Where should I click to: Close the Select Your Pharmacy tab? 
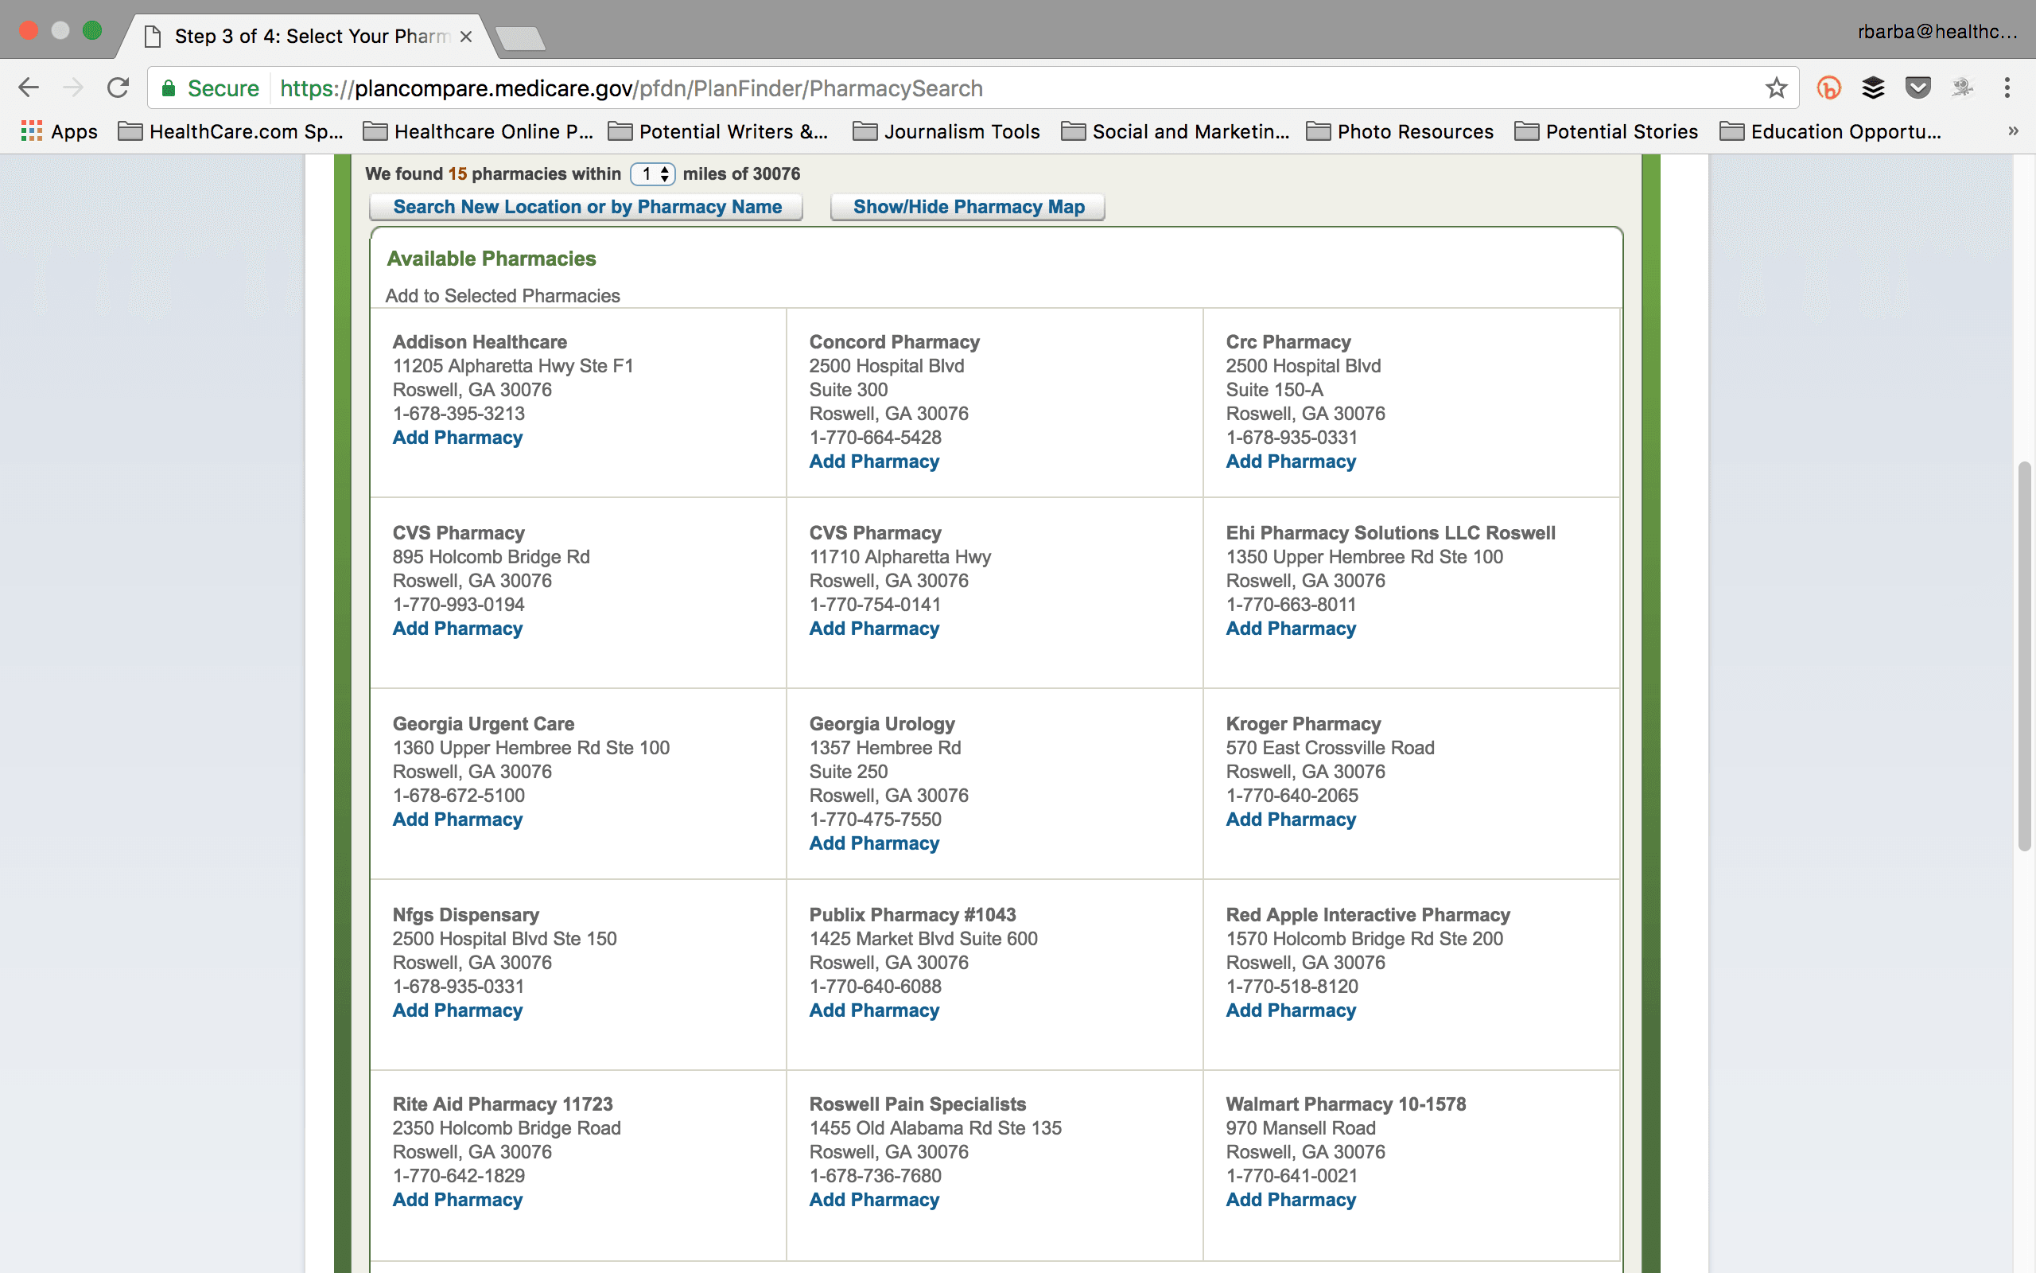point(466,37)
